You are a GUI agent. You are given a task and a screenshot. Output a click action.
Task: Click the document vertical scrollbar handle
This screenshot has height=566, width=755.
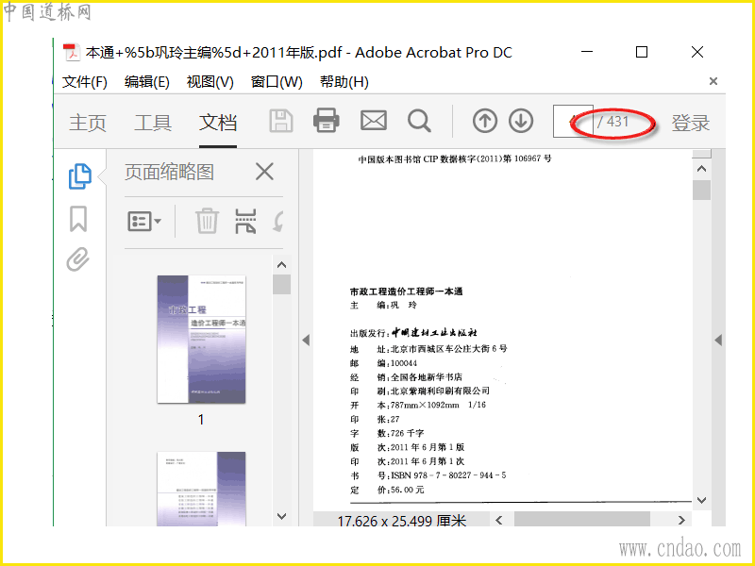pos(701,190)
